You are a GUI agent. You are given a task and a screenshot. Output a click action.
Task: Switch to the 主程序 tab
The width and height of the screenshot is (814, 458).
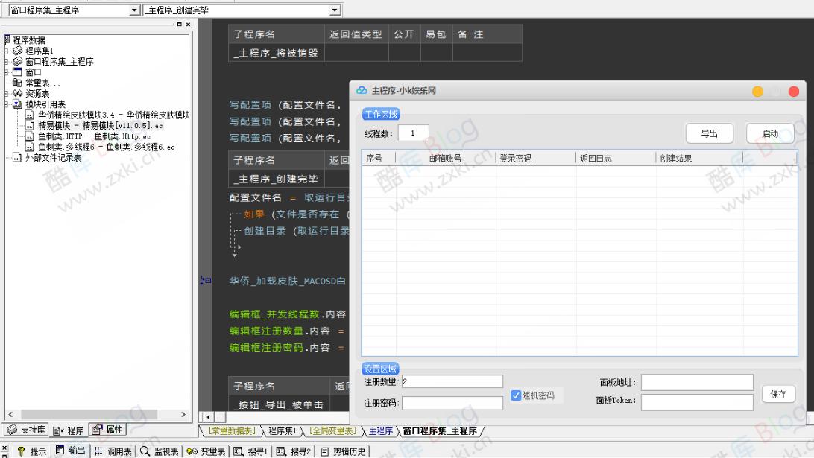point(380,430)
